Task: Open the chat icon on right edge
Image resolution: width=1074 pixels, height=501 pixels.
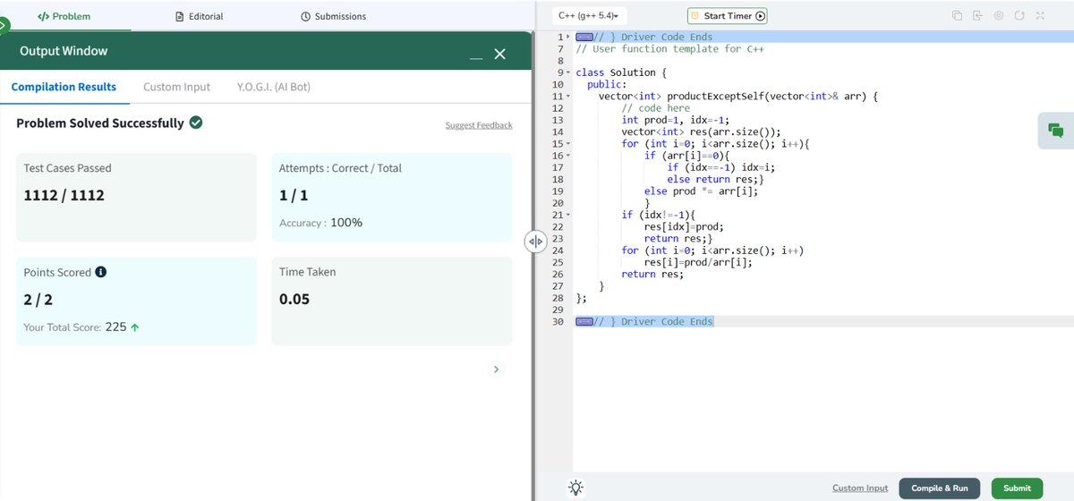Action: pyautogui.click(x=1056, y=131)
